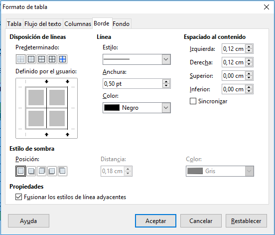275x235 pixels.
Task: Click the black Negro color swatch
Action: coord(112,108)
